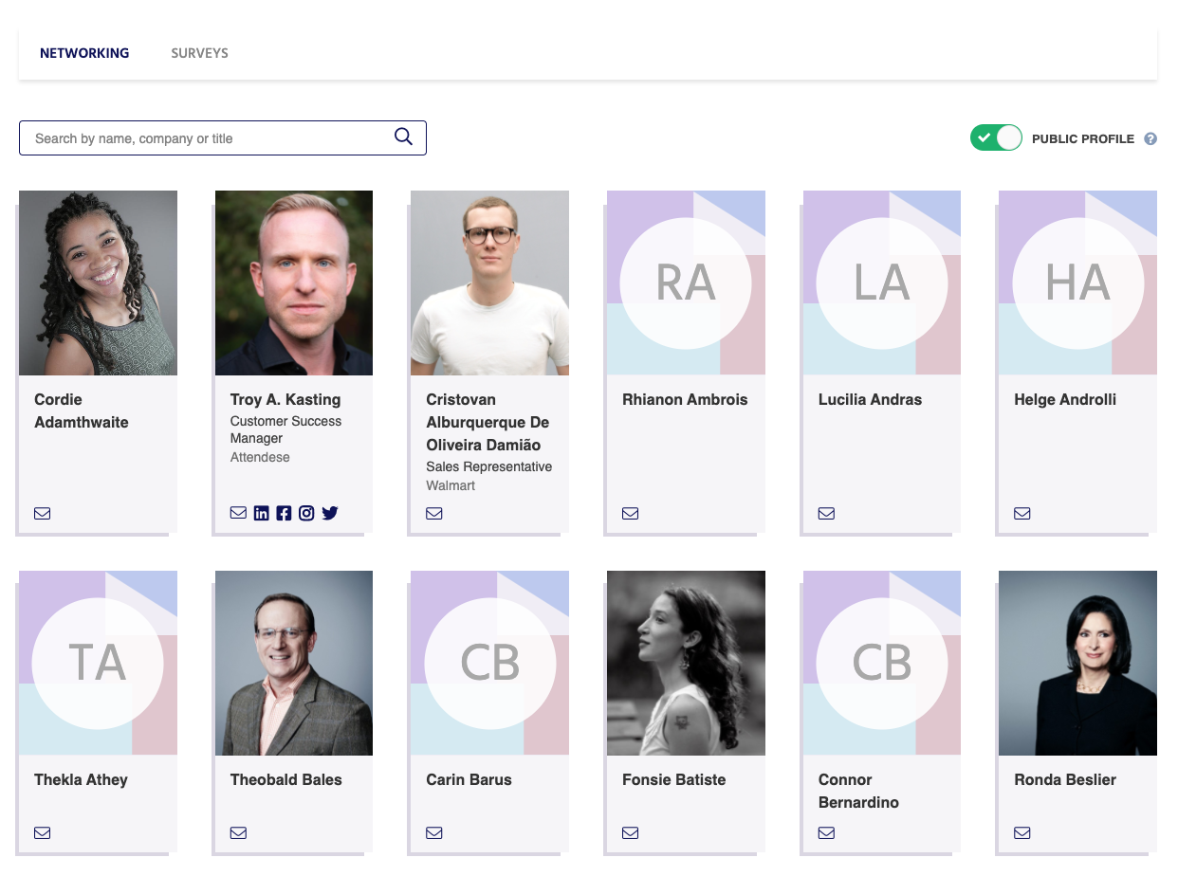The image size is (1178, 876).
Task: Open Troy A. Kasting's Twitter profile
Action: click(x=329, y=513)
